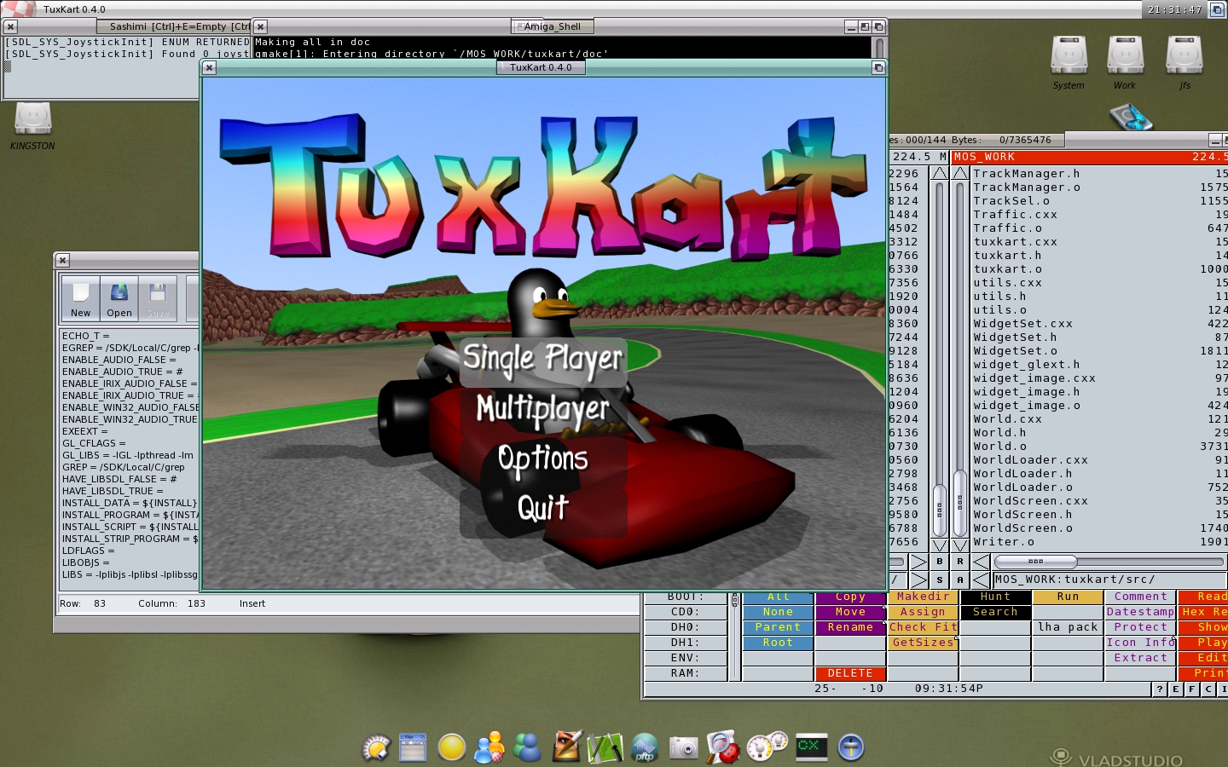Choose Multiplayer in the TuxKart menu

(x=543, y=410)
